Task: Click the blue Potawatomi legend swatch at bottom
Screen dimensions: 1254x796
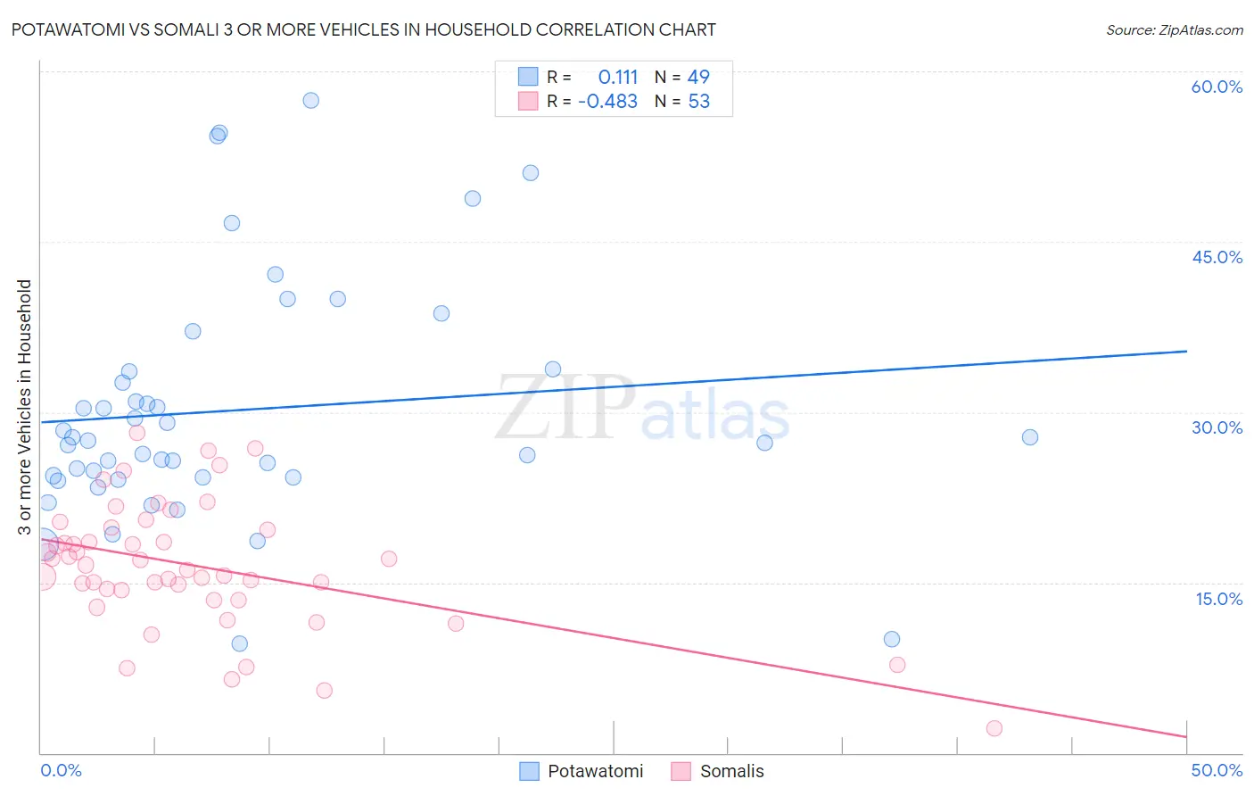Action: point(529,771)
